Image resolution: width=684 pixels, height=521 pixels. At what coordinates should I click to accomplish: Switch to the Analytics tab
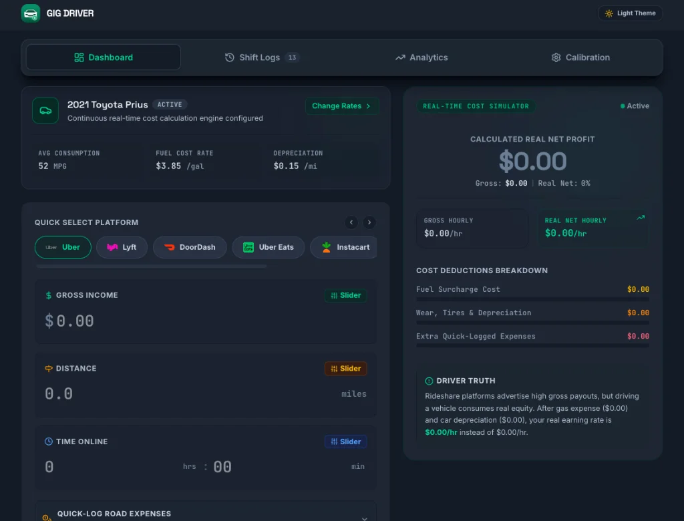point(421,57)
